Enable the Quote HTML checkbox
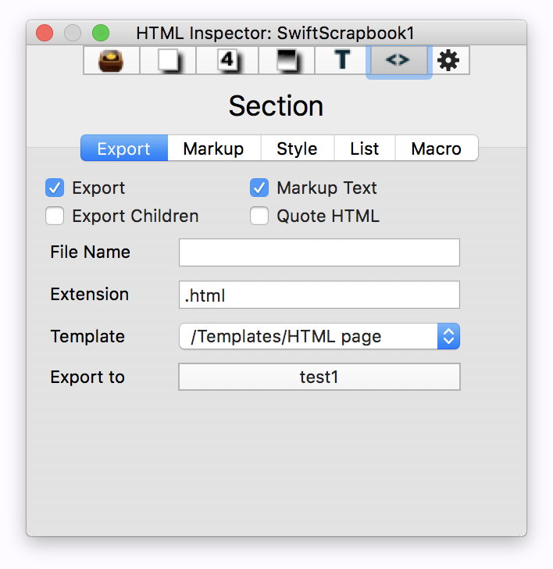553x569 pixels. tap(259, 216)
